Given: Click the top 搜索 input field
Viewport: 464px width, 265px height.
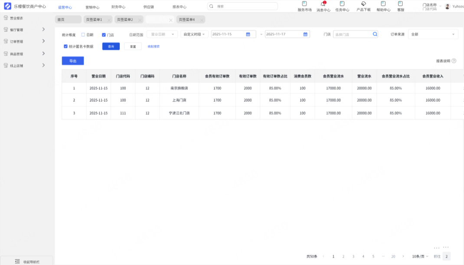Looking at the screenshot, I should click(x=243, y=6).
